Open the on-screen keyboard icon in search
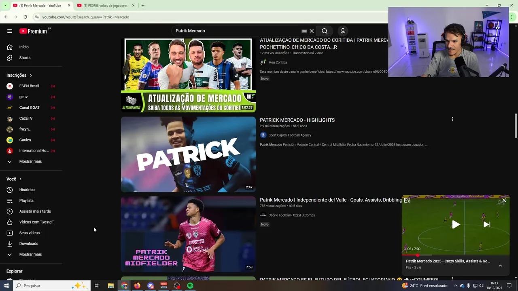This screenshot has height=291, width=518. tap(304, 31)
